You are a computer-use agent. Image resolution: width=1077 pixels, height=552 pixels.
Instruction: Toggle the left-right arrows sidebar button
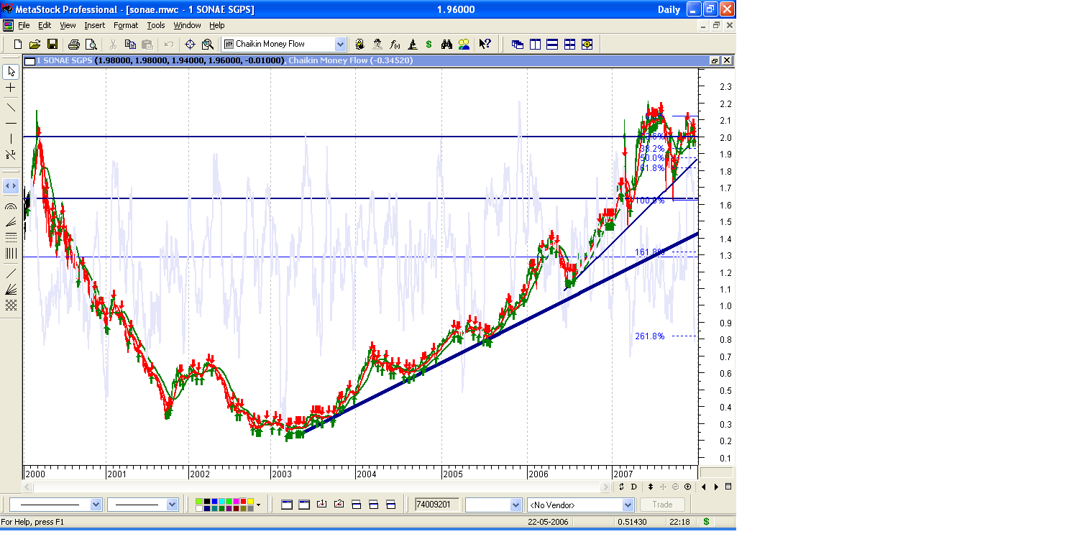click(11, 186)
